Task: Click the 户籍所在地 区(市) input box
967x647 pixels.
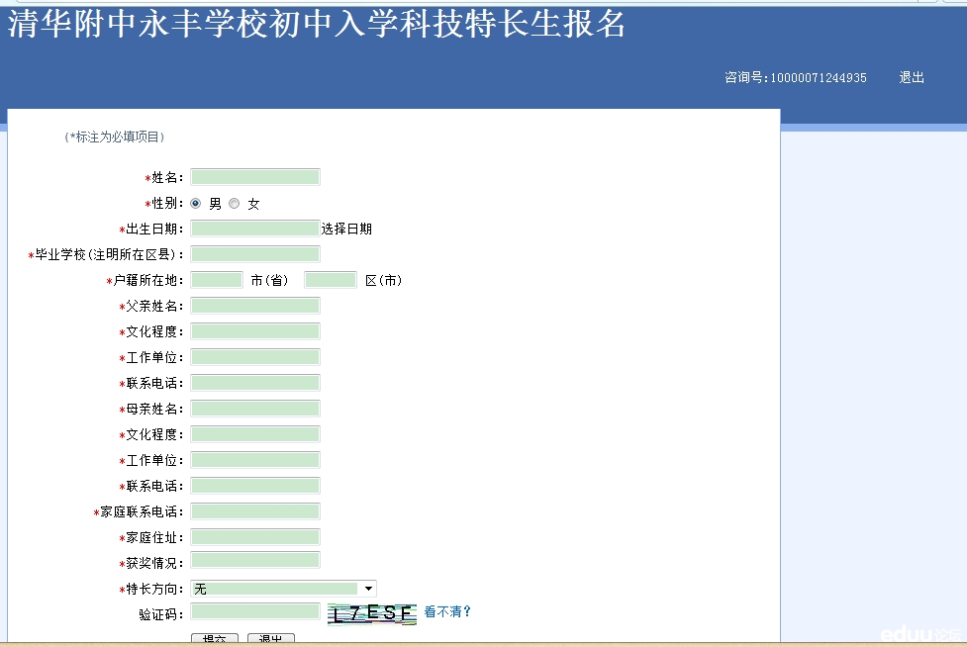Action: click(331, 280)
